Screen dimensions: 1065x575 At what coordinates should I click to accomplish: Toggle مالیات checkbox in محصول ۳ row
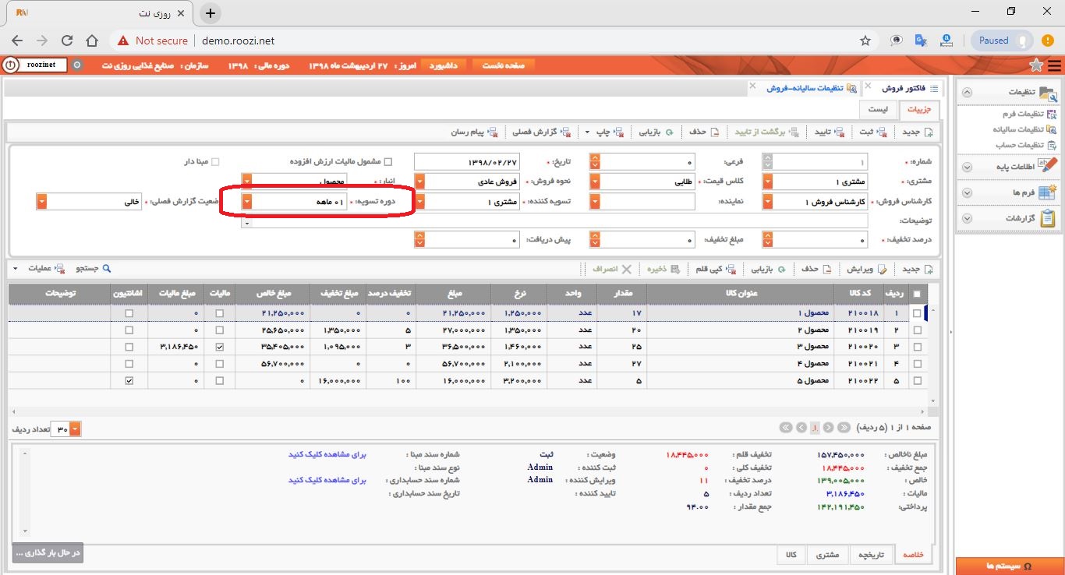(x=220, y=347)
